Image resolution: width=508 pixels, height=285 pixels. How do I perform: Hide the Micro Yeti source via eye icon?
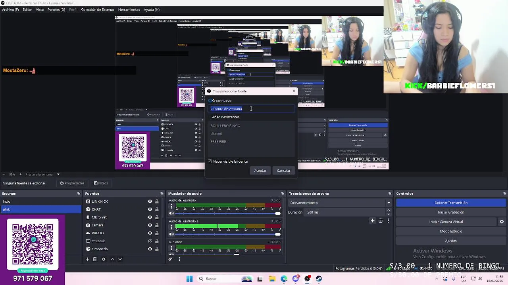tap(150, 217)
